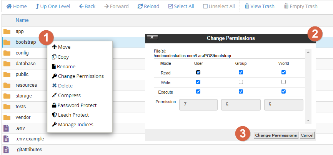Sort files by the Name column header
333x155 pixels.
click(22, 20)
